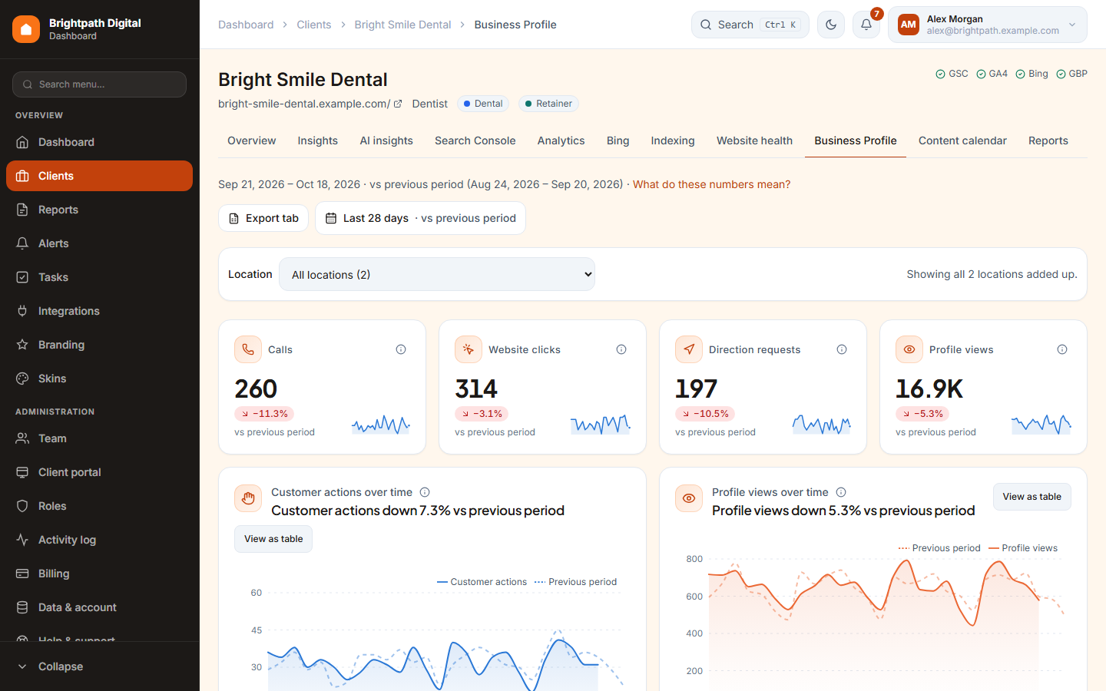This screenshot has width=1106, height=691.
Task: Go to Clients breadcrumb link
Action: [314, 25]
